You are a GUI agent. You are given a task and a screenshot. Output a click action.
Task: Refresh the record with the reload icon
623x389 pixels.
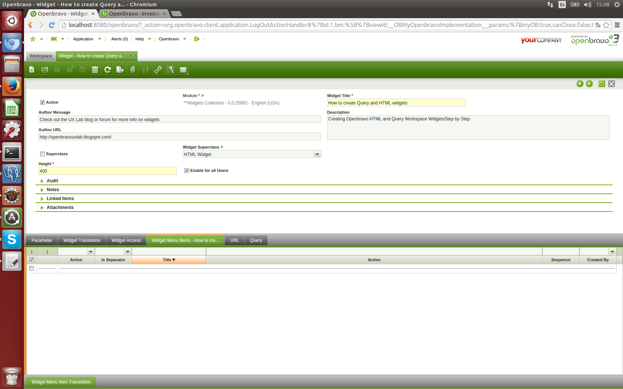coord(108,70)
